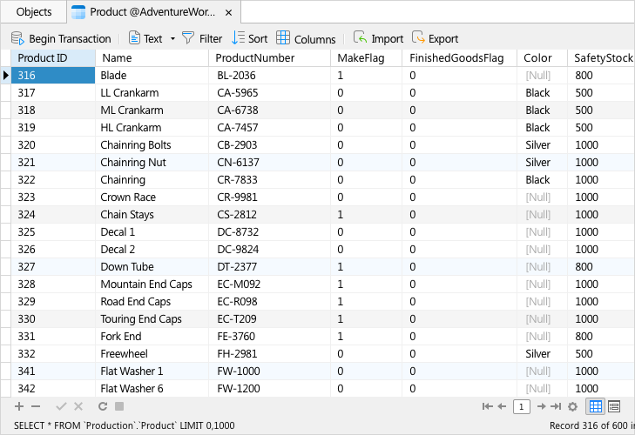Refresh the table data
This screenshot has height=435, width=635.
103,406
